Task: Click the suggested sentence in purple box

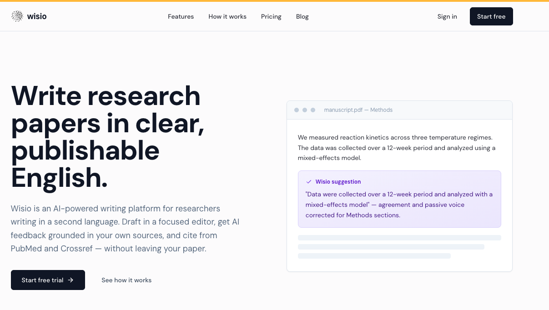Action: (399, 205)
